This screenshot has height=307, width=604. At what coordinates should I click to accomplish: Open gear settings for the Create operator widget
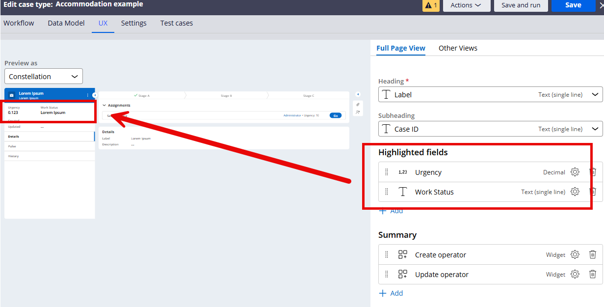pyautogui.click(x=575, y=254)
